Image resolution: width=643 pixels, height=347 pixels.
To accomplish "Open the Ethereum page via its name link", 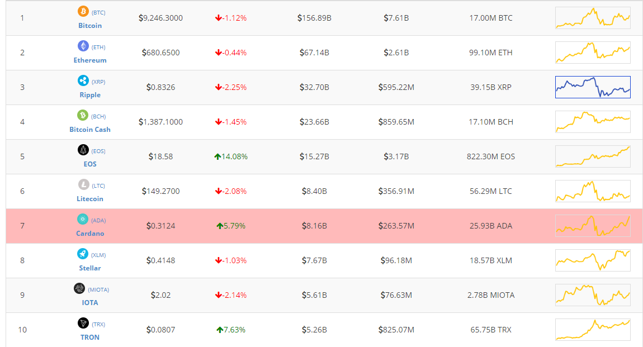I will 90,60.
